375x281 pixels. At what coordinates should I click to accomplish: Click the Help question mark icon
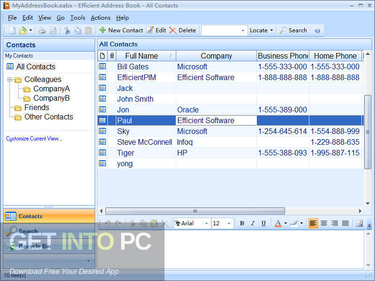tap(317, 30)
